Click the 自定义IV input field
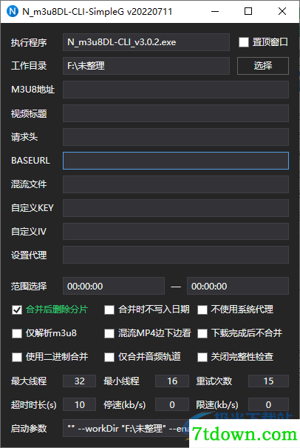 pyautogui.click(x=176, y=232)
